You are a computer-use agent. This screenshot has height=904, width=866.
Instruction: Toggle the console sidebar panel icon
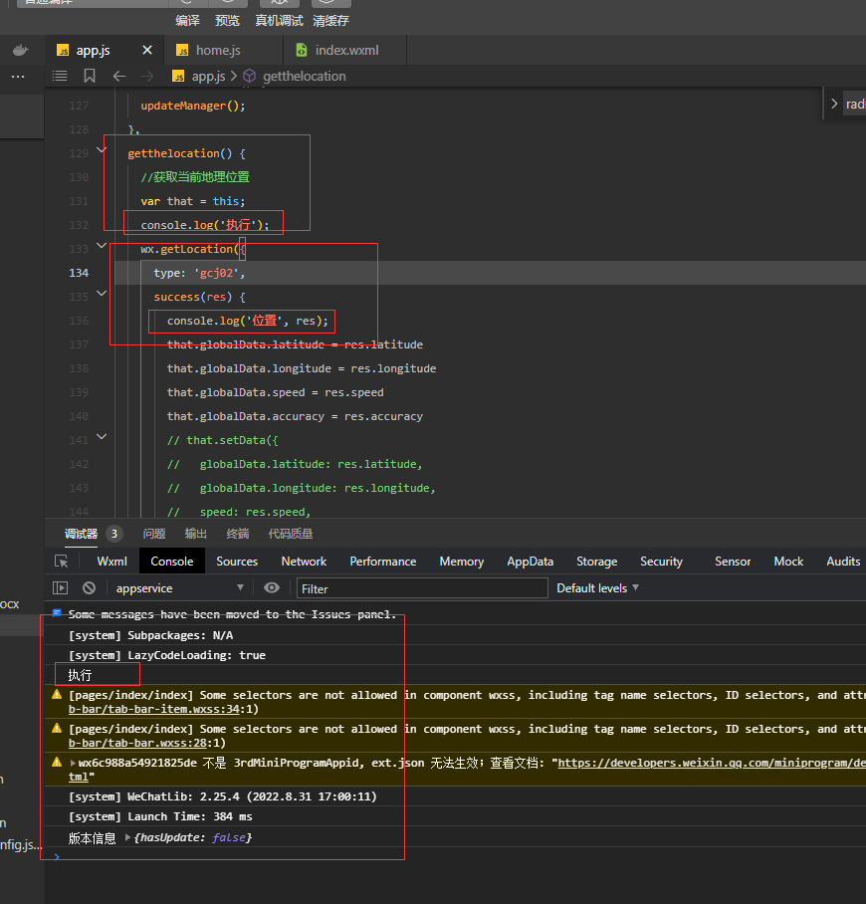(61, 588)
